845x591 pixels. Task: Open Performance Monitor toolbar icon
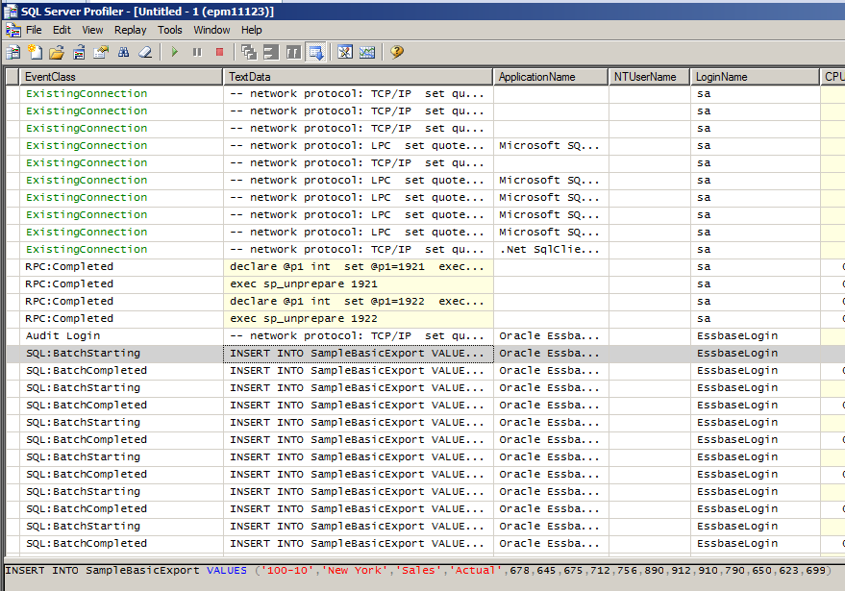click(x=367, y=52)
